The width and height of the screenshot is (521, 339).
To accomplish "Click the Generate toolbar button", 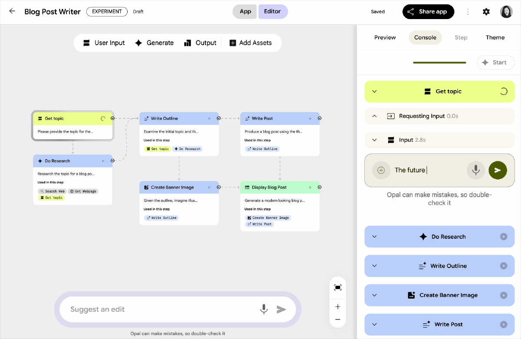I will [154, 43].
